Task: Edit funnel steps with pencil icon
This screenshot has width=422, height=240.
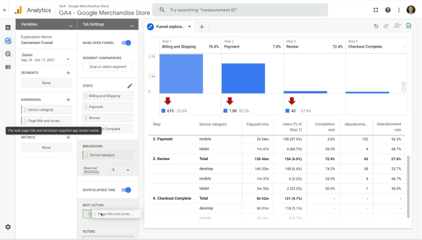Action: [129, 86]
